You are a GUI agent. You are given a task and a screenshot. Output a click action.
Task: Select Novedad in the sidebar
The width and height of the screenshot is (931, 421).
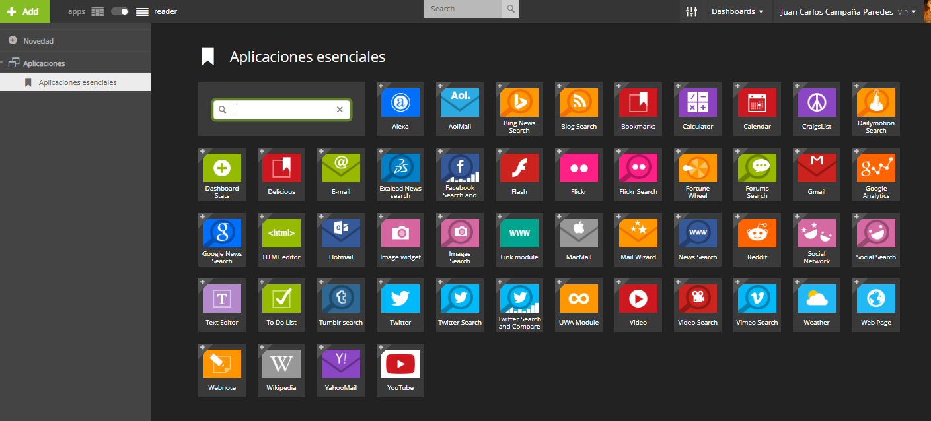click(75, 40)
